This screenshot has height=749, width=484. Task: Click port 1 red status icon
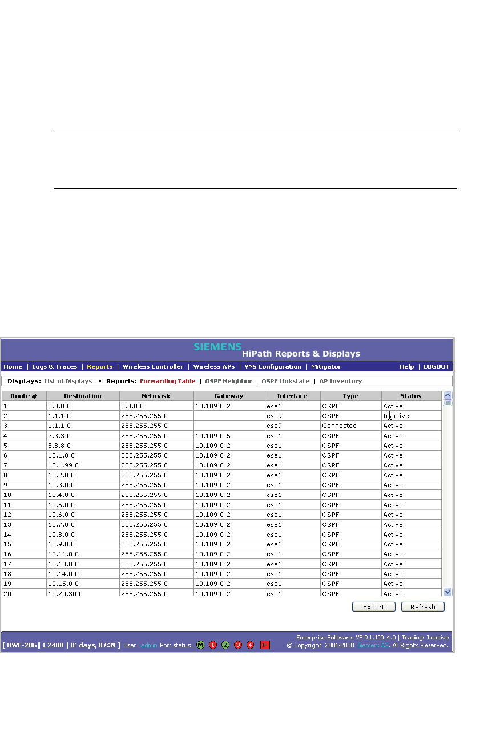[213, 645]
